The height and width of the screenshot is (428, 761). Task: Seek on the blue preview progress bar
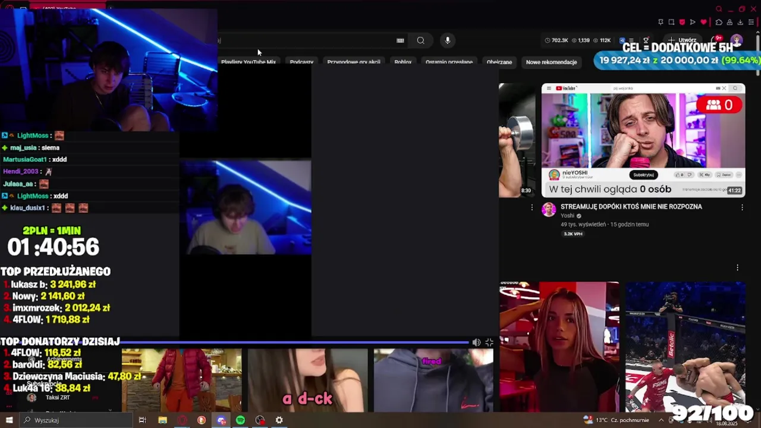coord(294,342)
